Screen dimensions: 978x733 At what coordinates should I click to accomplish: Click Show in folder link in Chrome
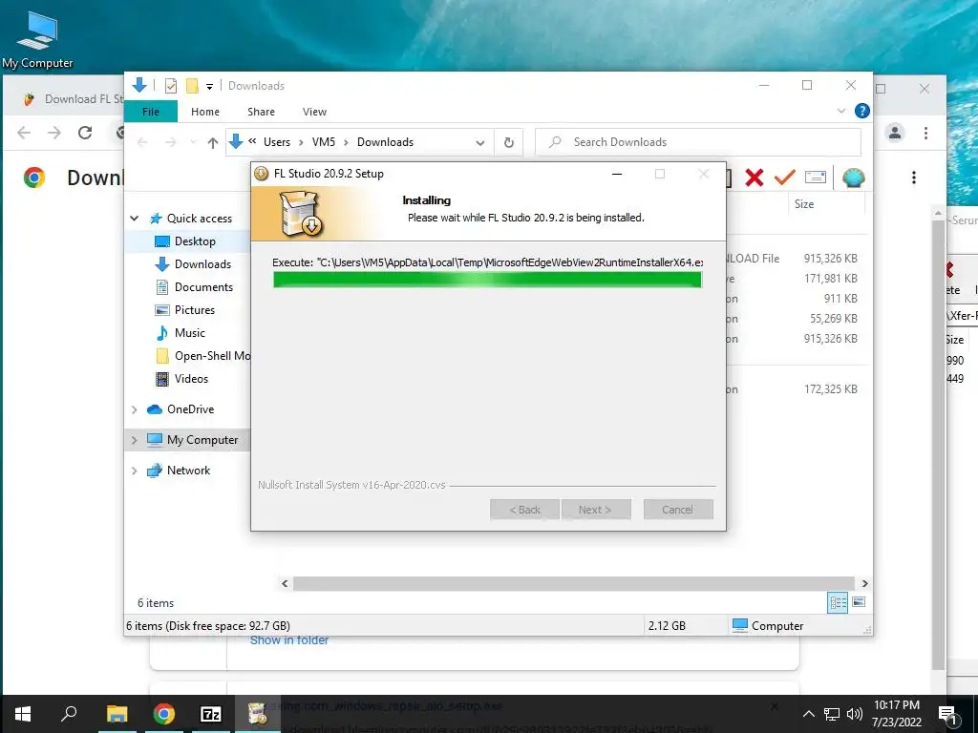coord(288,640)
